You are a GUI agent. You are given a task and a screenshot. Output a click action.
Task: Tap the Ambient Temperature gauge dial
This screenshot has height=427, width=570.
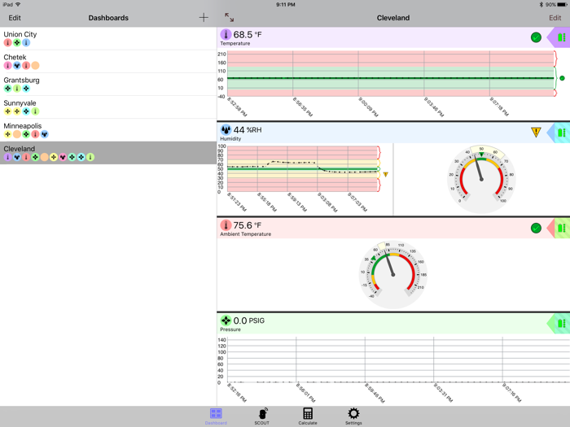[393, 275]
